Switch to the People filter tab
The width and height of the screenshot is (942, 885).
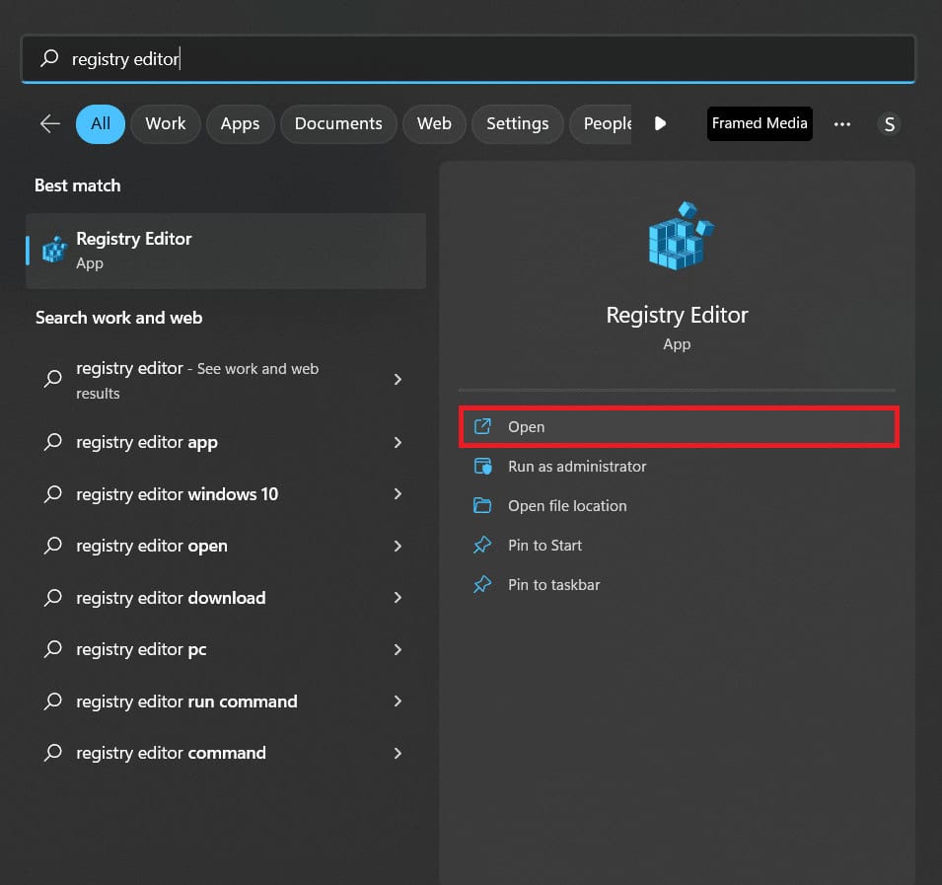point(601,123)
